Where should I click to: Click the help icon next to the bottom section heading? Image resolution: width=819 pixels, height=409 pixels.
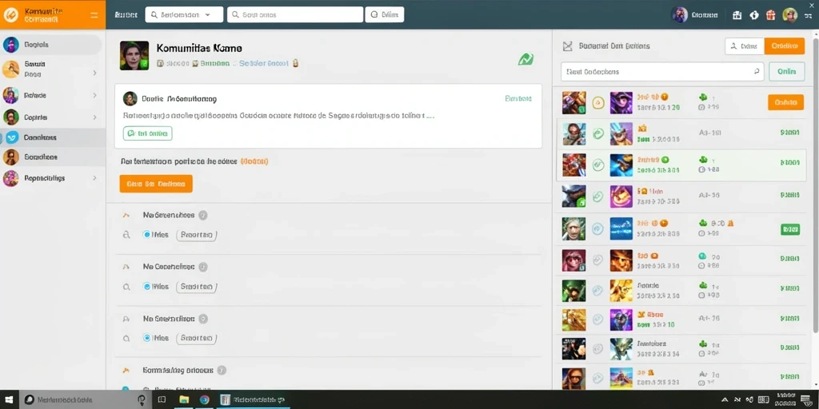coord(222,370)
